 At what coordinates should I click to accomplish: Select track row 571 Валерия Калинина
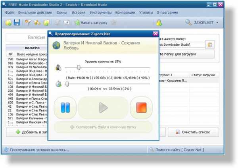coord(27,118)
